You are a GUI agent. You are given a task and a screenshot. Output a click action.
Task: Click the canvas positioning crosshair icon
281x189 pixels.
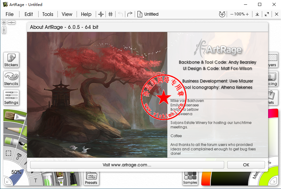pyautogui.click(x=101, y=14)
